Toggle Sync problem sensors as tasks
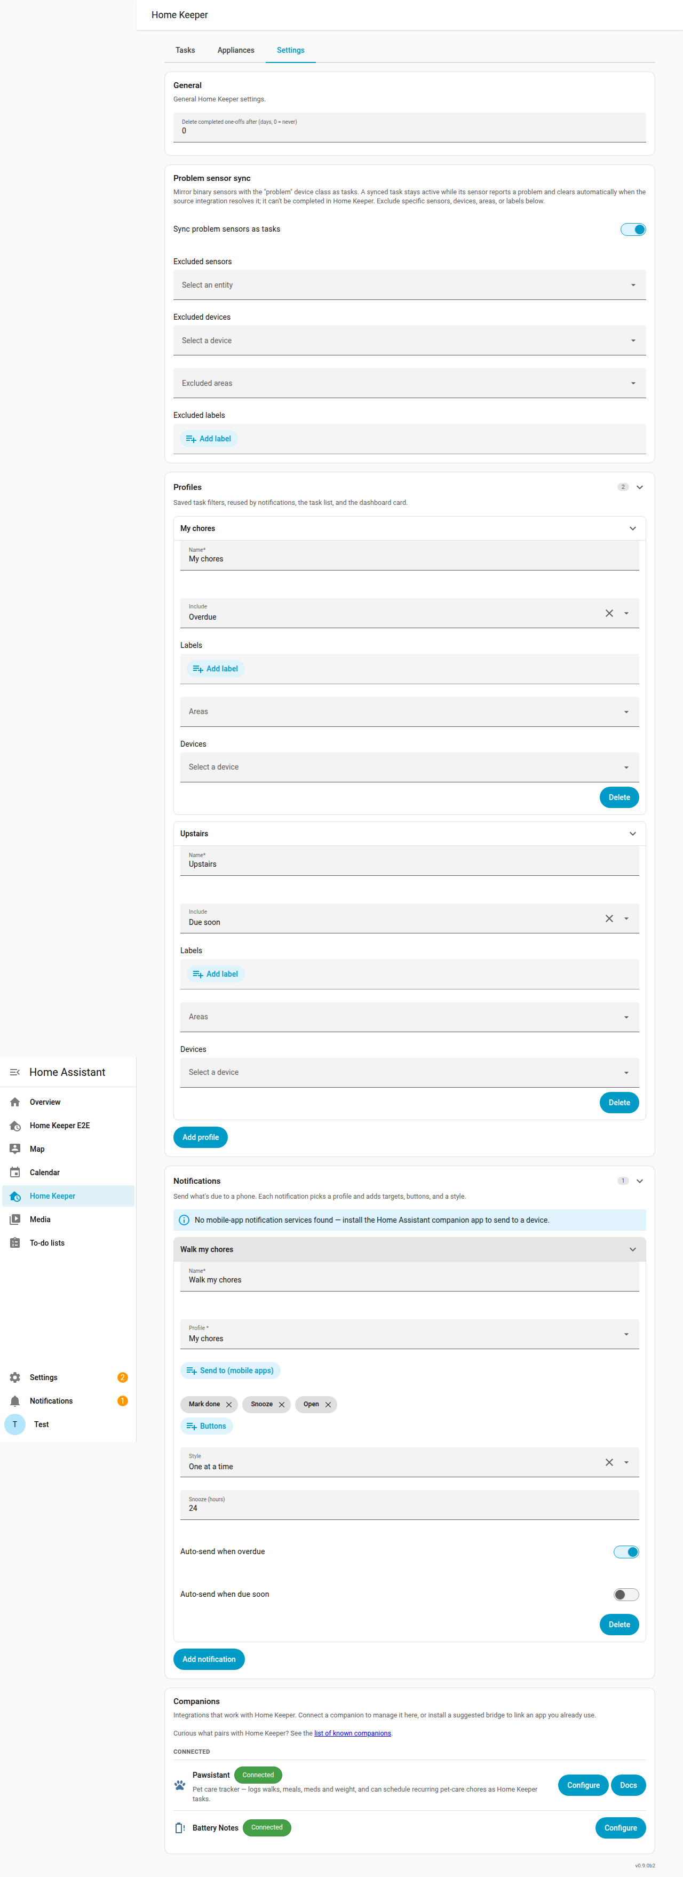The height and width of the screenshot is (1877, 683). [633, 229]
